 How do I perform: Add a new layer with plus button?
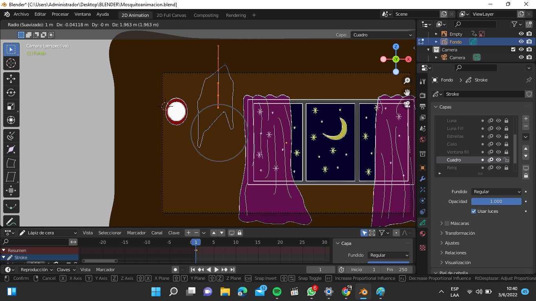click(x=526, y=119)
